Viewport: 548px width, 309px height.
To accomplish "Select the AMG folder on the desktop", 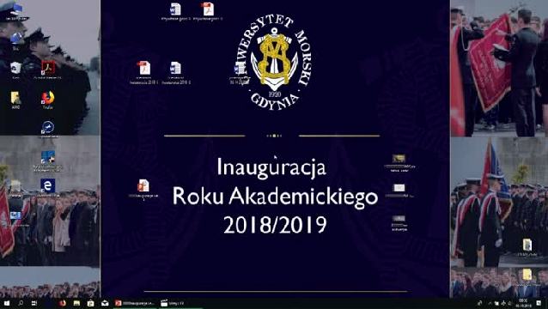I will pos(15,100).
